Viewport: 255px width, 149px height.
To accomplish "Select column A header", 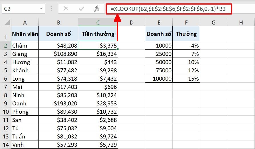I will point(25,22).
